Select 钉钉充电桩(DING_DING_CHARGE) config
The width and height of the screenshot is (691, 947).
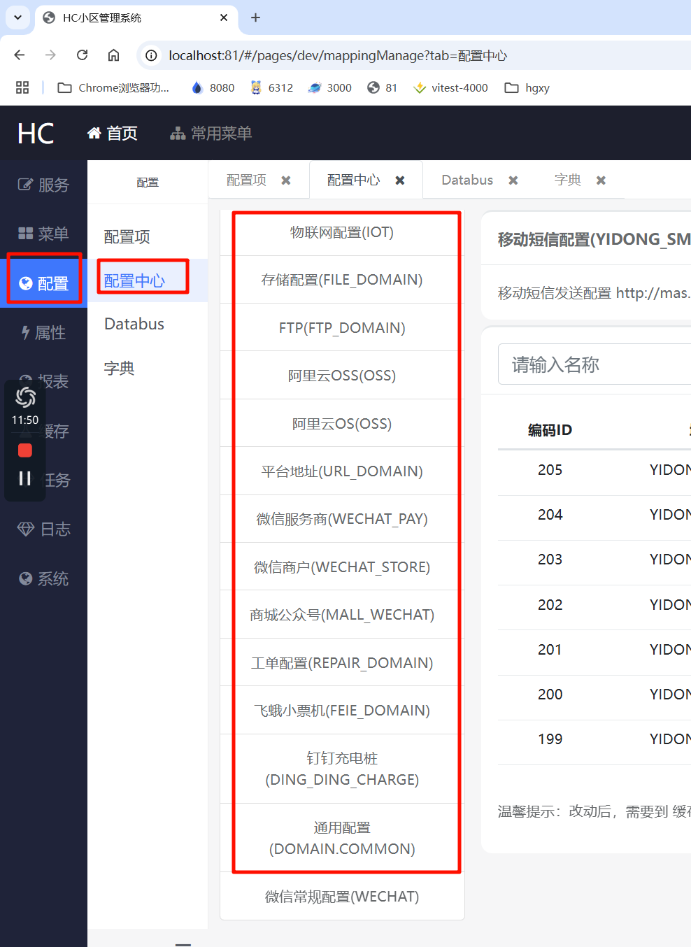point(342,769)
